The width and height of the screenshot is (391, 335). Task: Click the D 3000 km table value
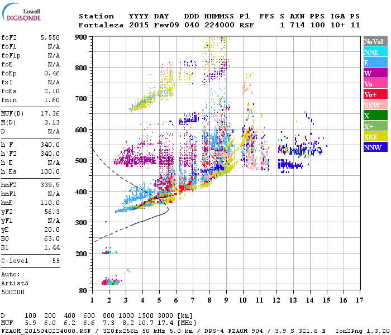pos(165,316)
